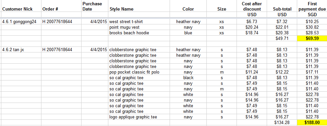Viewport: 327px width, 126px height.
Task: Click USD label under Cost after discount
Action: (x=252, y=15)
